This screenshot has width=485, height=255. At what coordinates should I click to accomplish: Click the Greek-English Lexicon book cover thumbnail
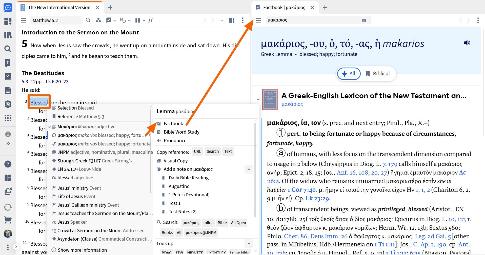click(x=270, y=99)
